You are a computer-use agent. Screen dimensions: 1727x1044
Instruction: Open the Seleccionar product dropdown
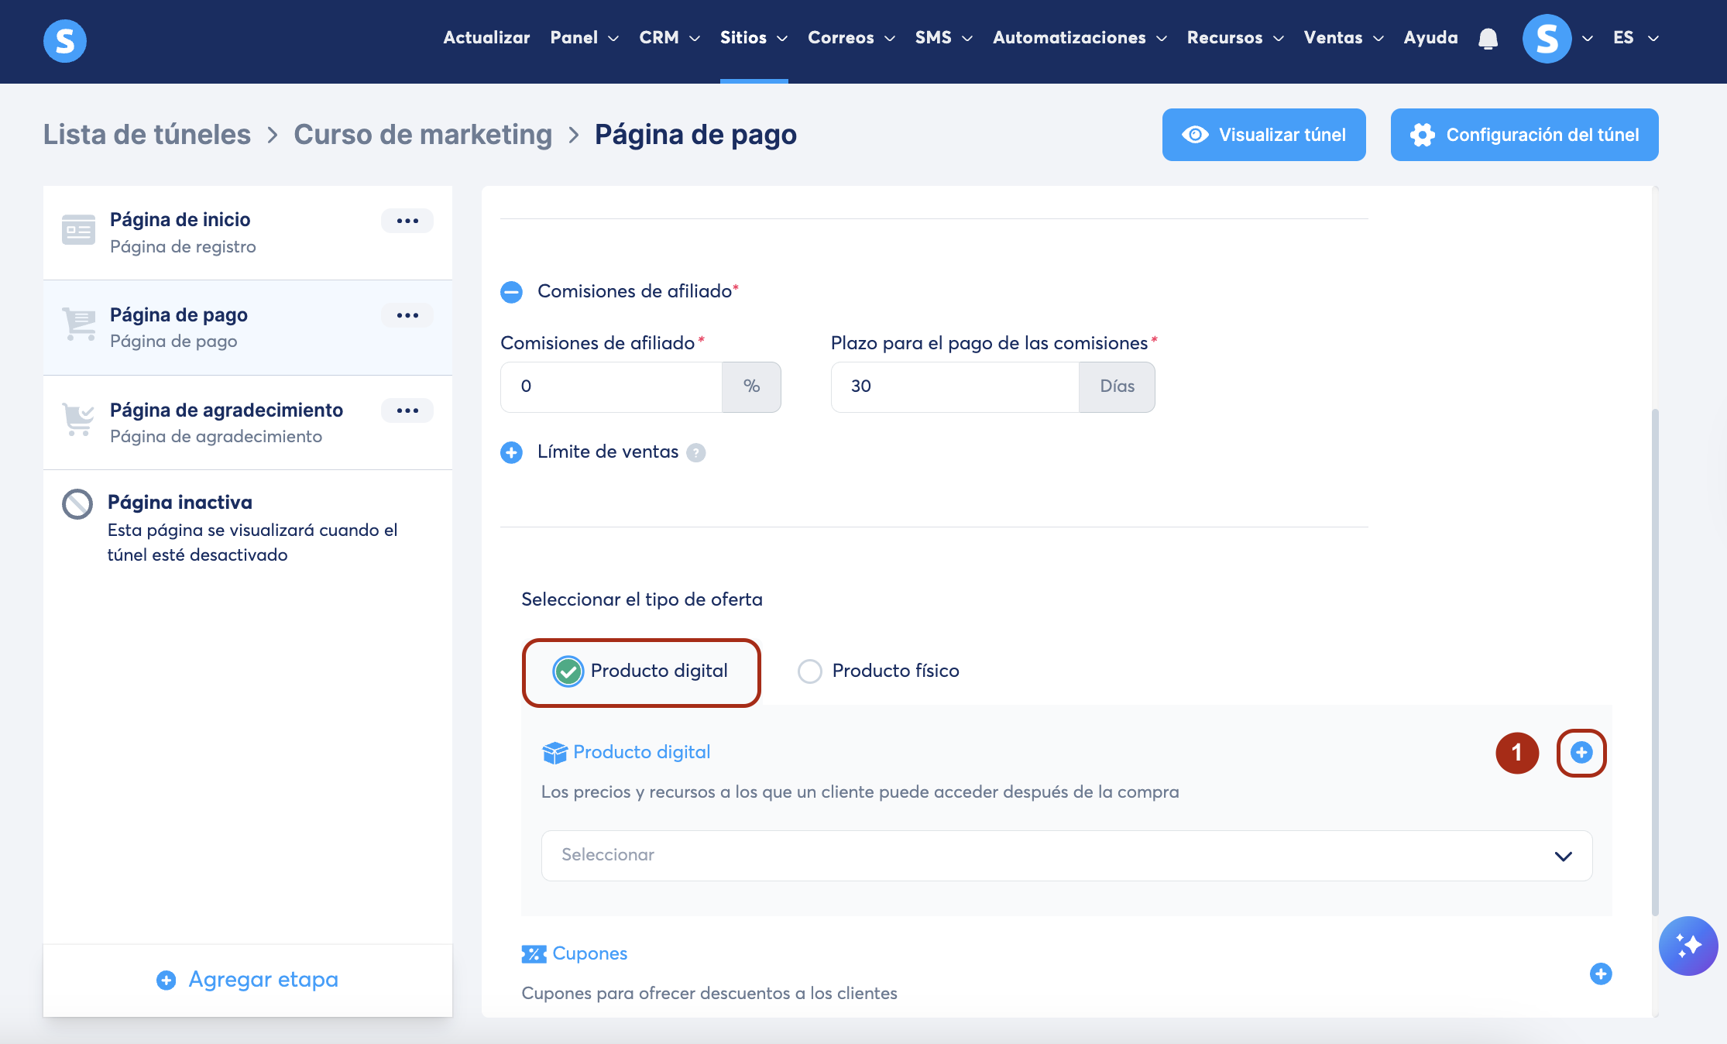(x=1066, y=856)
